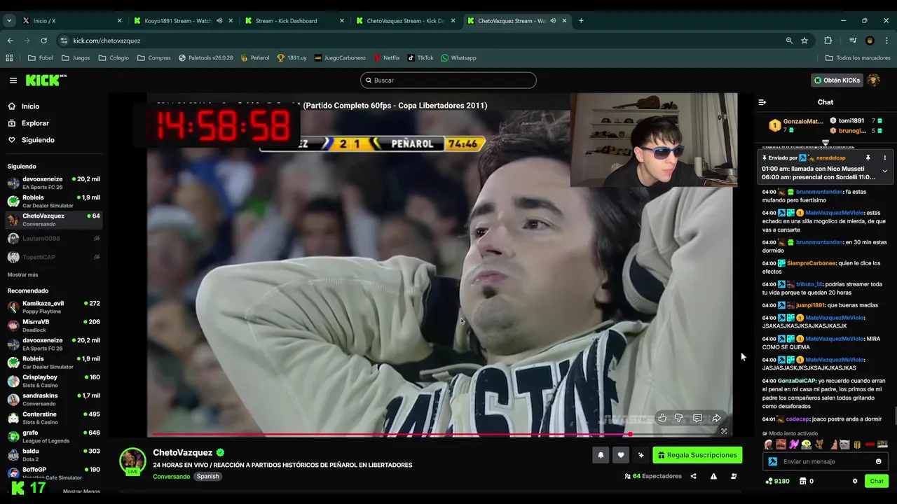Toggle video fullscreen icon
The image size is (897, 504).
pyautogui.click(x=724, y=431)
